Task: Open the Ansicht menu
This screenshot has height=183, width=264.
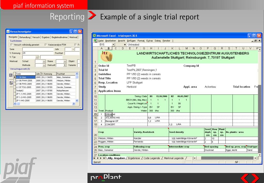Action: 121,41
